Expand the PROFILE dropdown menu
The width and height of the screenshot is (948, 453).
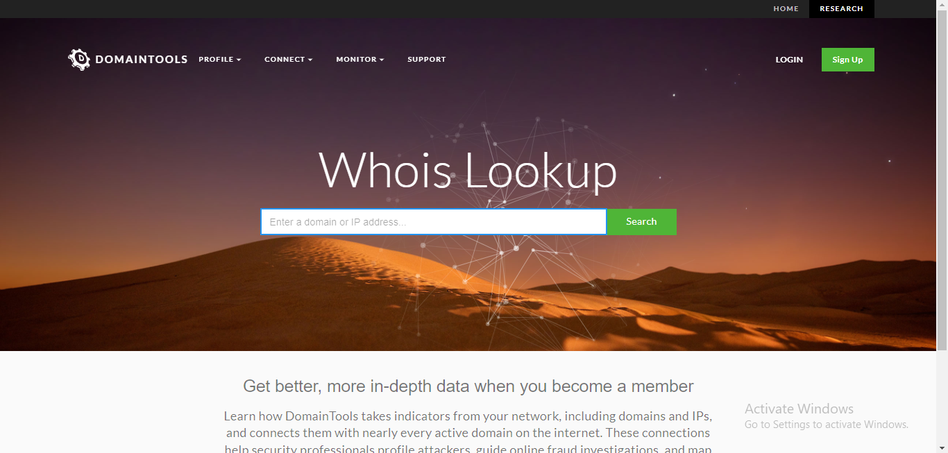tap(219, 60)
